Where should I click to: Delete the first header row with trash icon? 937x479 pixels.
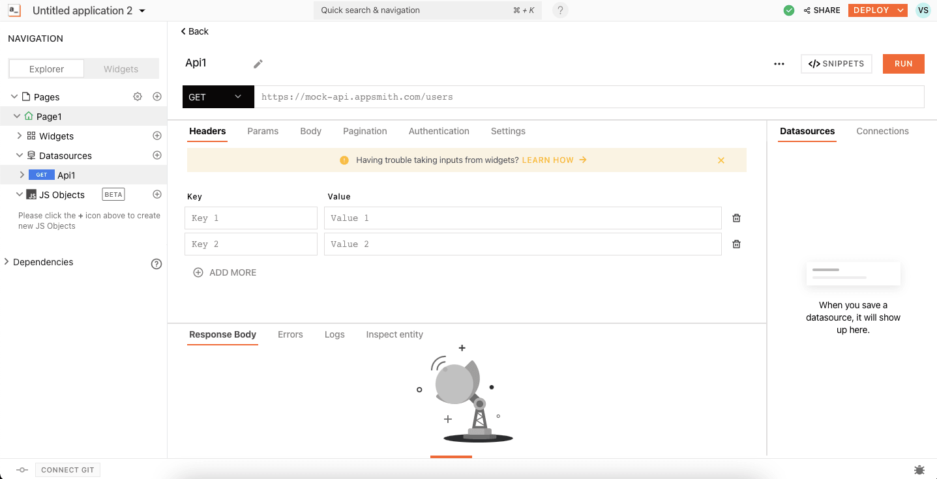pyautogui.click(x=736, y=218)
